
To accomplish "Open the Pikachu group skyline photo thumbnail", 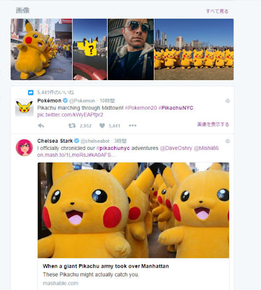I will point(194,50).
